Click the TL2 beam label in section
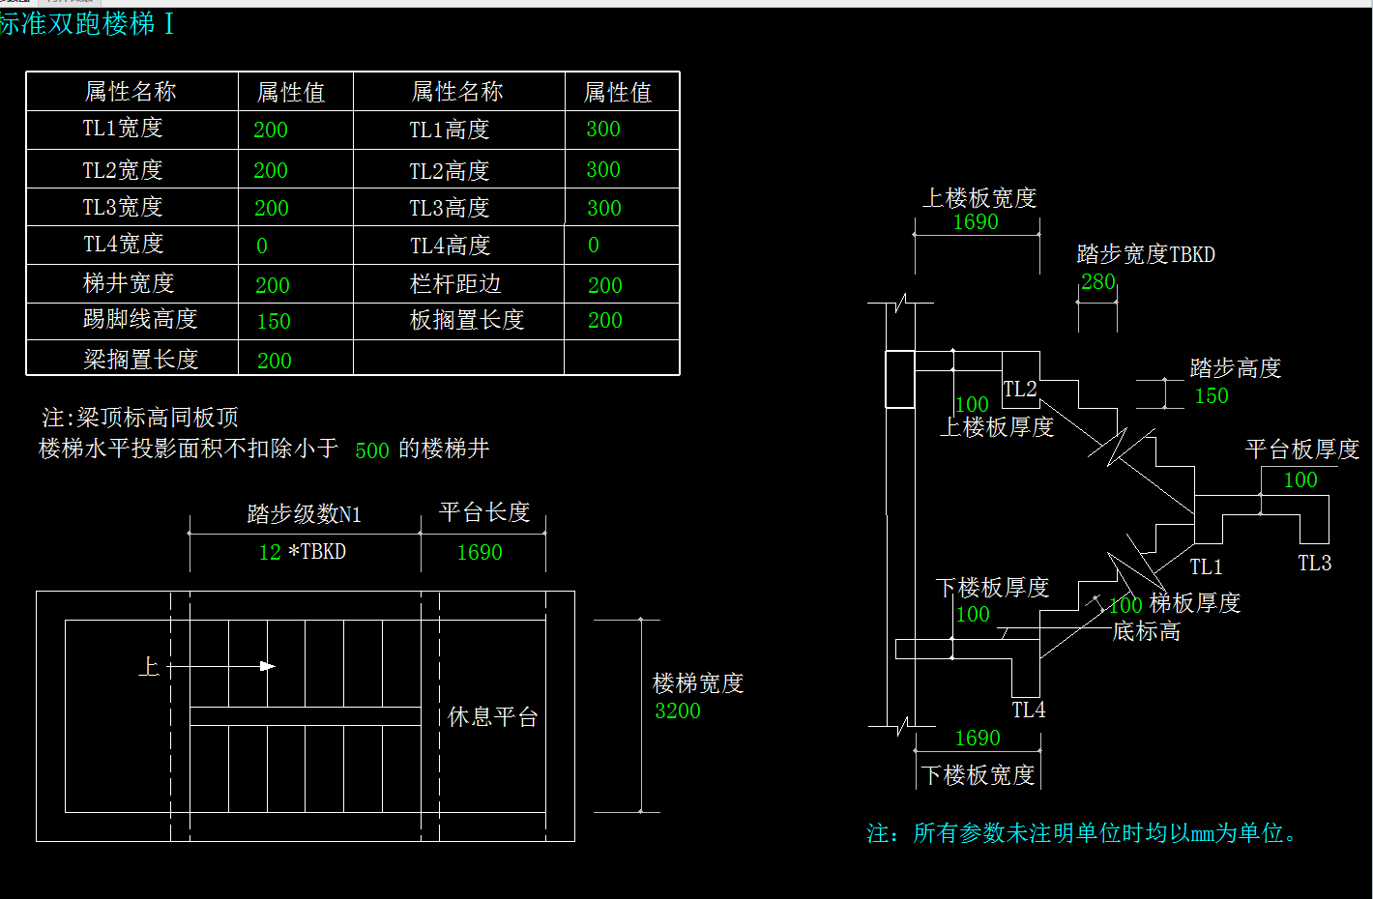1373x899 pixels. [1020, 389]
